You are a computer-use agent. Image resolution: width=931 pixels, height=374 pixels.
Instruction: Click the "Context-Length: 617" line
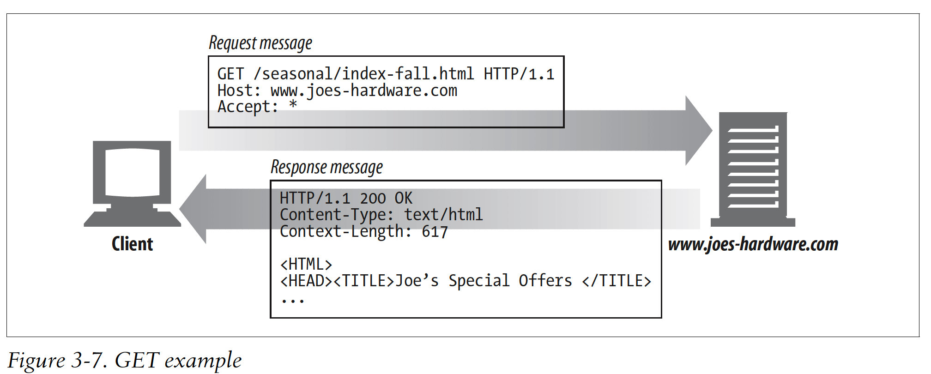point(363,232)
